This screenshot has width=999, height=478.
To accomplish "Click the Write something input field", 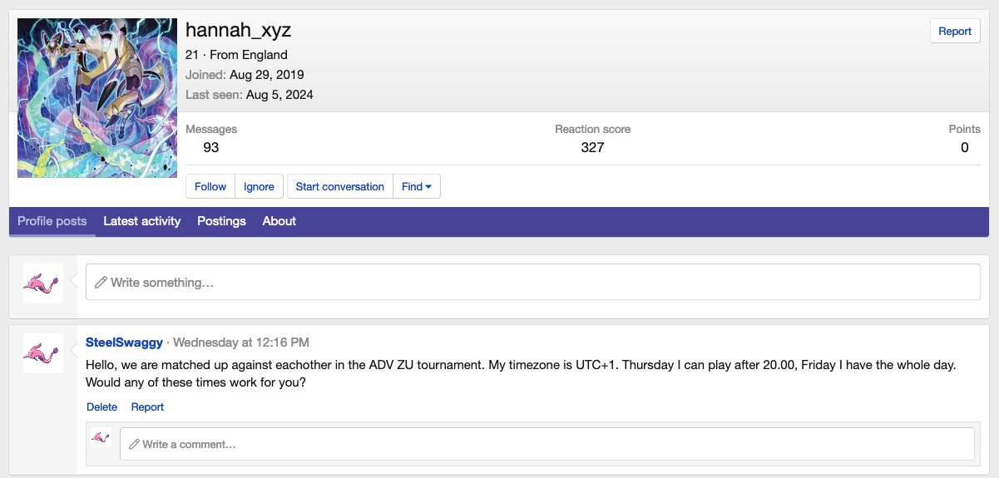I will coord(532,283).
